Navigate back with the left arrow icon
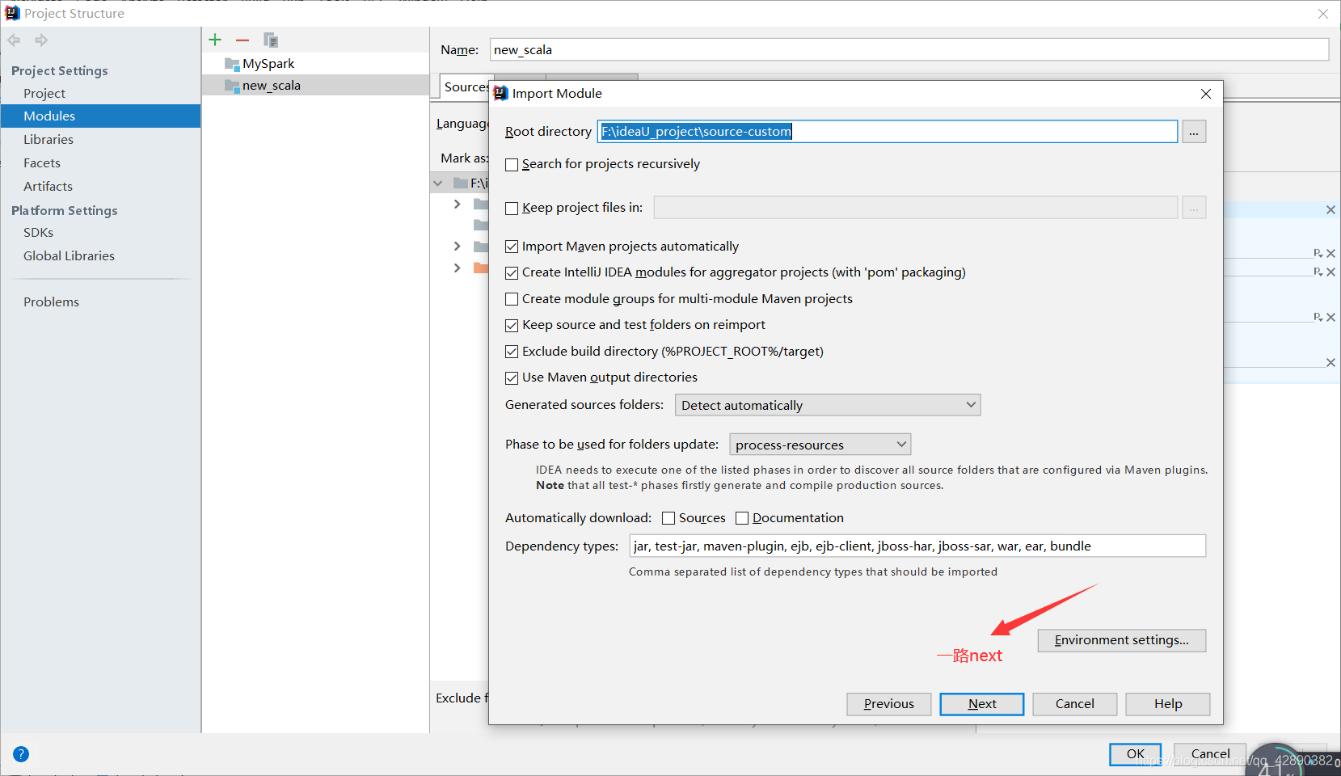The width and height of the screenshot is (1341, 776). pos(14,40)
